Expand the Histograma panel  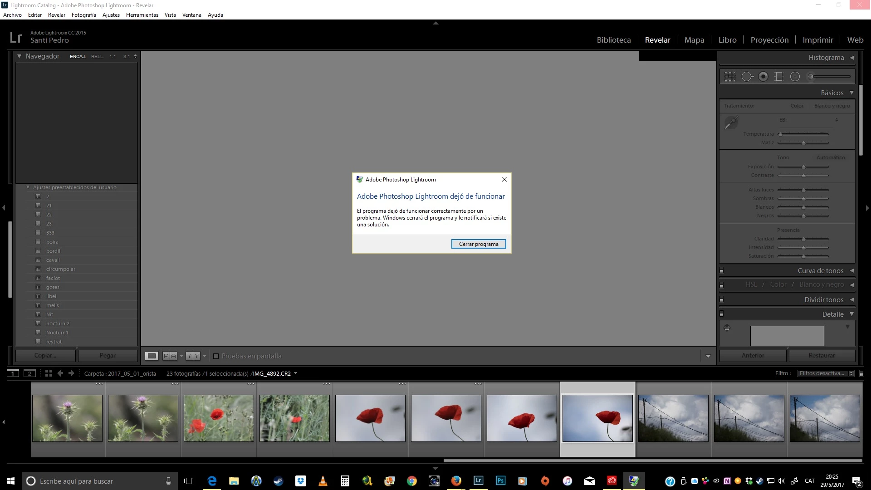click(x=851, y=58)
